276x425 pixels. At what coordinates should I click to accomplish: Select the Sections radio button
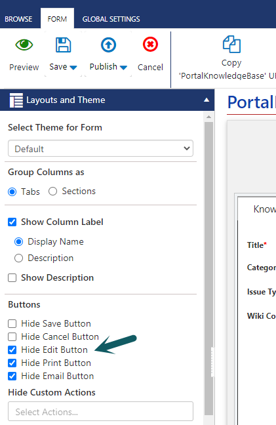52,192
